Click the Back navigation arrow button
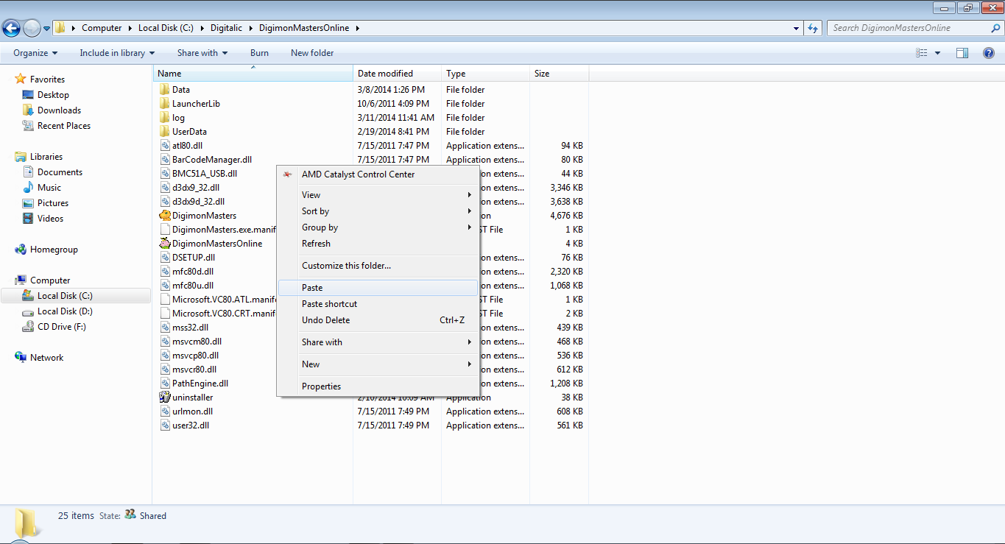The image size is (1005, 544). pos(11,28)
